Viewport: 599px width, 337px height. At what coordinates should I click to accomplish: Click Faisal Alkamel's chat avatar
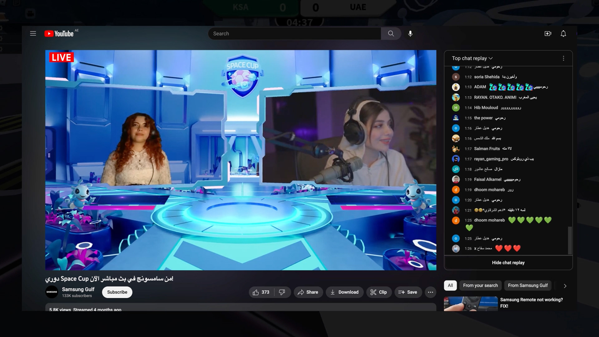tap(456, 179)
